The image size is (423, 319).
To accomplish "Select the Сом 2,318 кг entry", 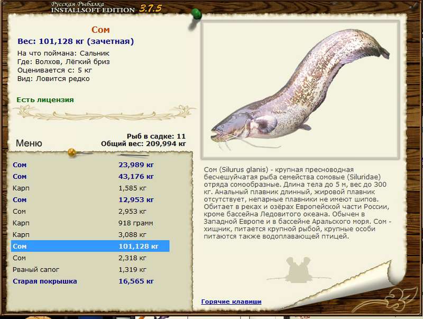I will tap(90, 258).
